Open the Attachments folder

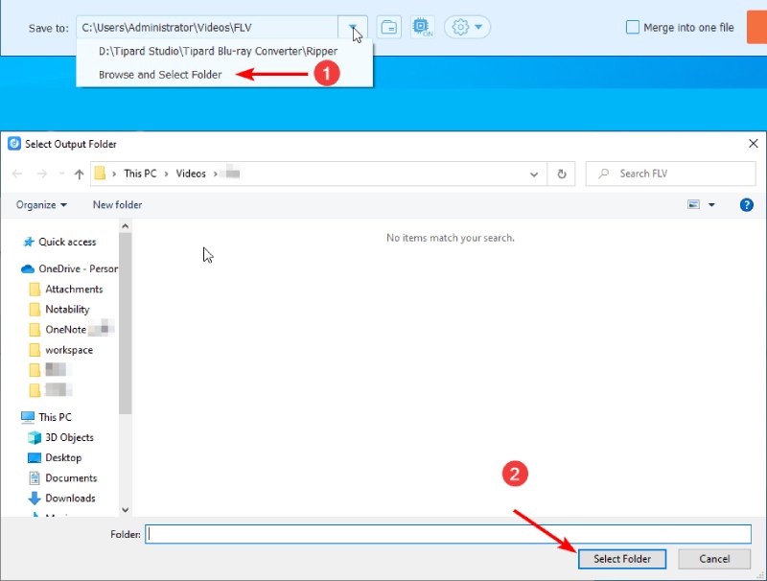click(74, 289)
